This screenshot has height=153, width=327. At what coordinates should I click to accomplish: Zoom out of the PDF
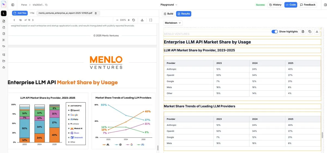click(x=117, y=20)
